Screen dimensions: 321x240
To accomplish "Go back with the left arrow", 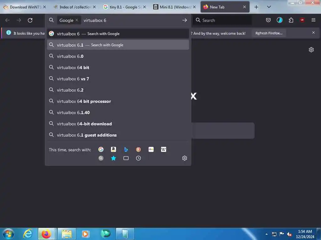I will click(8, 20).
